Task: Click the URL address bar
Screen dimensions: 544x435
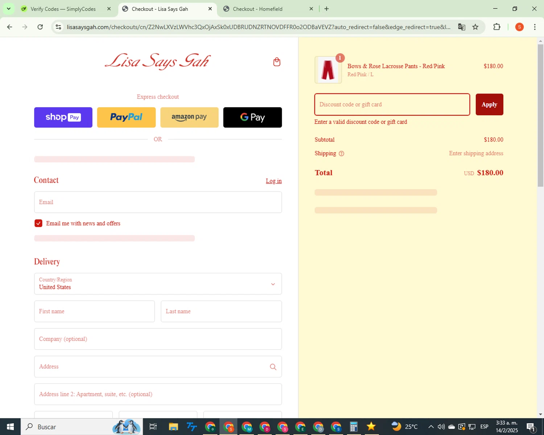Action: (259, 27)
